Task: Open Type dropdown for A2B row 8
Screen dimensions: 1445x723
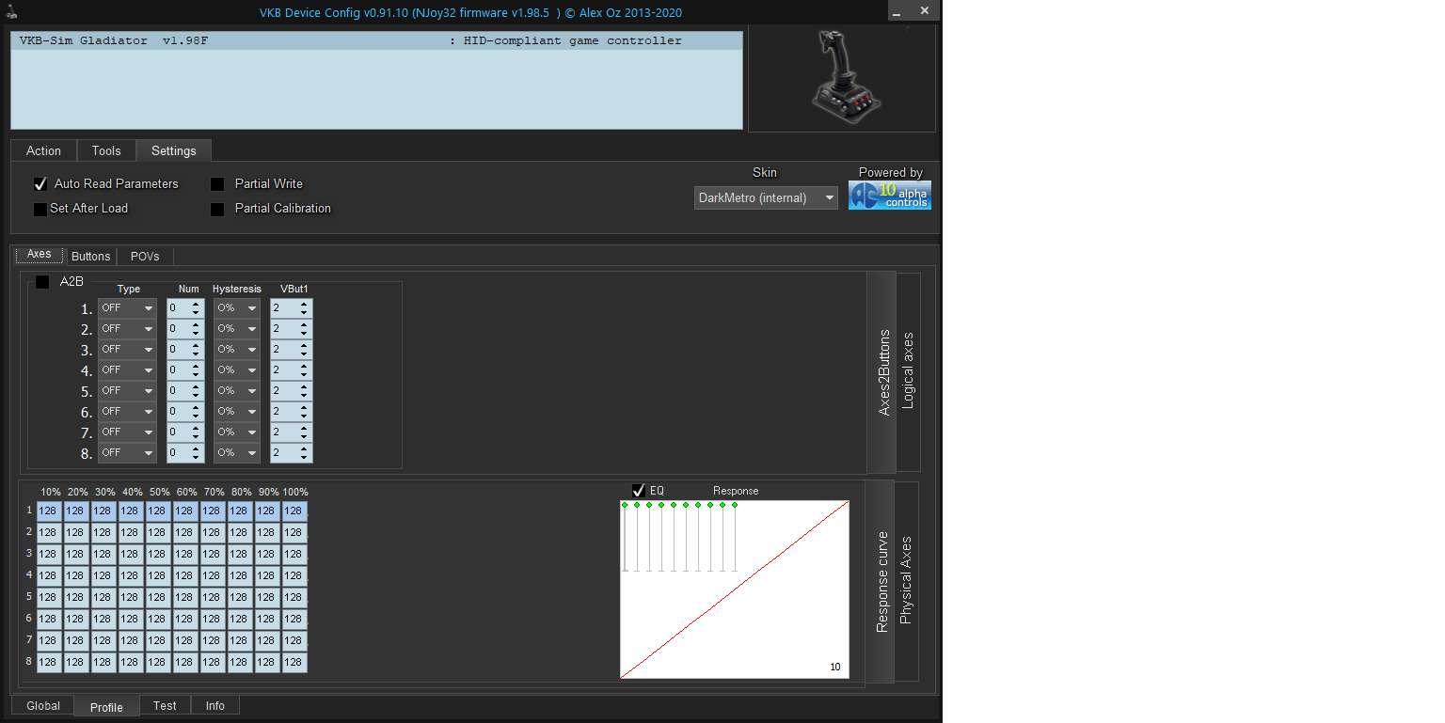Action: [127, 453]
